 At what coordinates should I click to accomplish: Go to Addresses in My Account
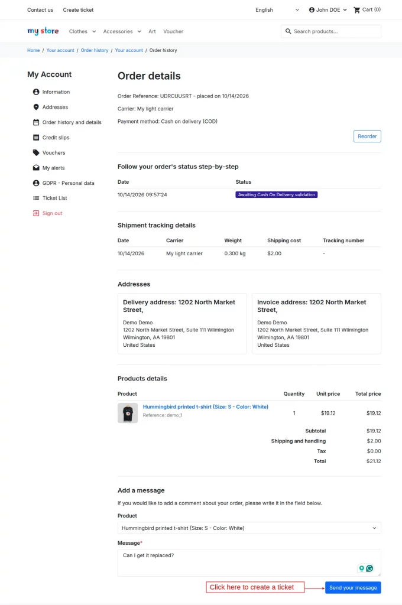click(55, 108)
